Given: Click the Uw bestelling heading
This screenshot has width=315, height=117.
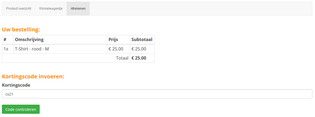Looking at the screenshot, I should [21, 30].
